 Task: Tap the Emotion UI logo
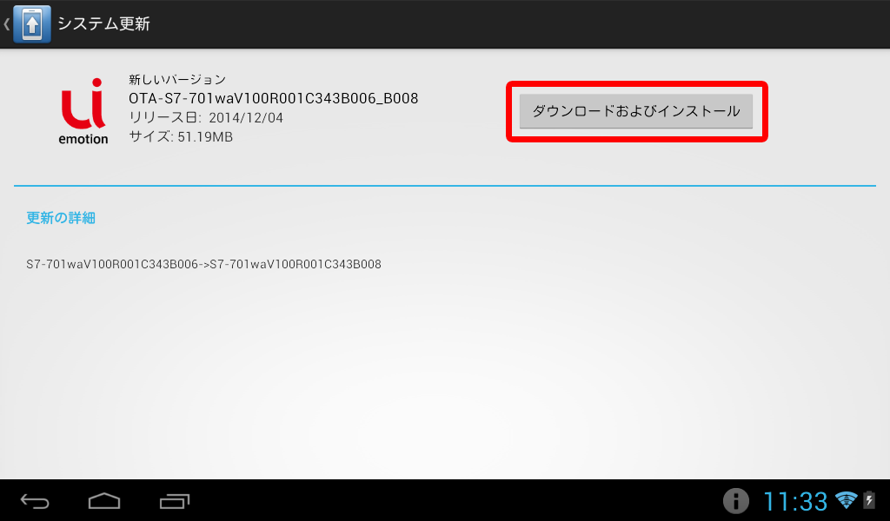point(83,111)
